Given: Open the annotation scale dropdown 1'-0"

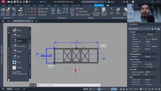Looking at the screenshot, I should pos(134,89).
